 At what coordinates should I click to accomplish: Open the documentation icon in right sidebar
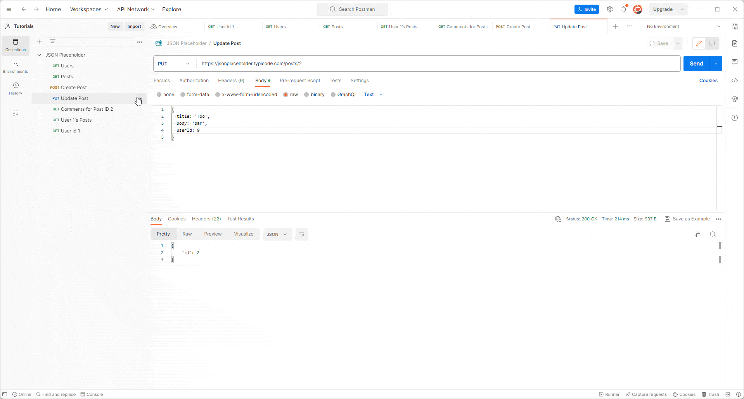(735, 43)
